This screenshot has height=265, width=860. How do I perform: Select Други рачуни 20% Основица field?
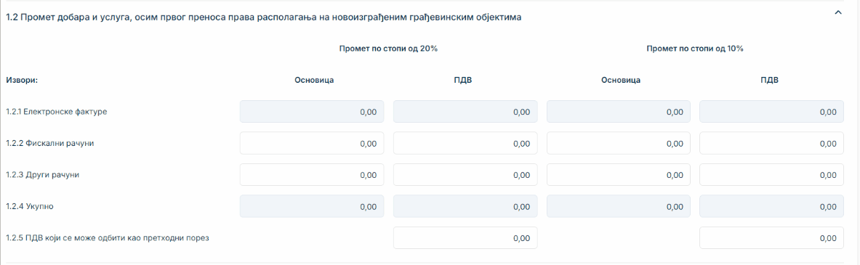coord(312,175)
